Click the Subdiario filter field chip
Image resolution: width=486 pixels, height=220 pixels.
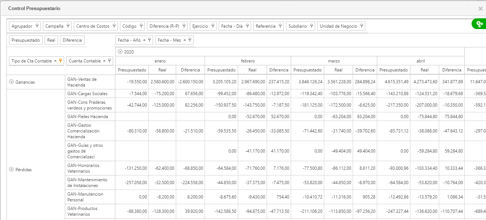pos(300,26)
